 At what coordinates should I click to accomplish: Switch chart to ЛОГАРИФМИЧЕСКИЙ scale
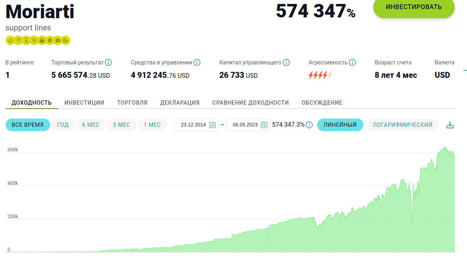(x=403, y=125)
